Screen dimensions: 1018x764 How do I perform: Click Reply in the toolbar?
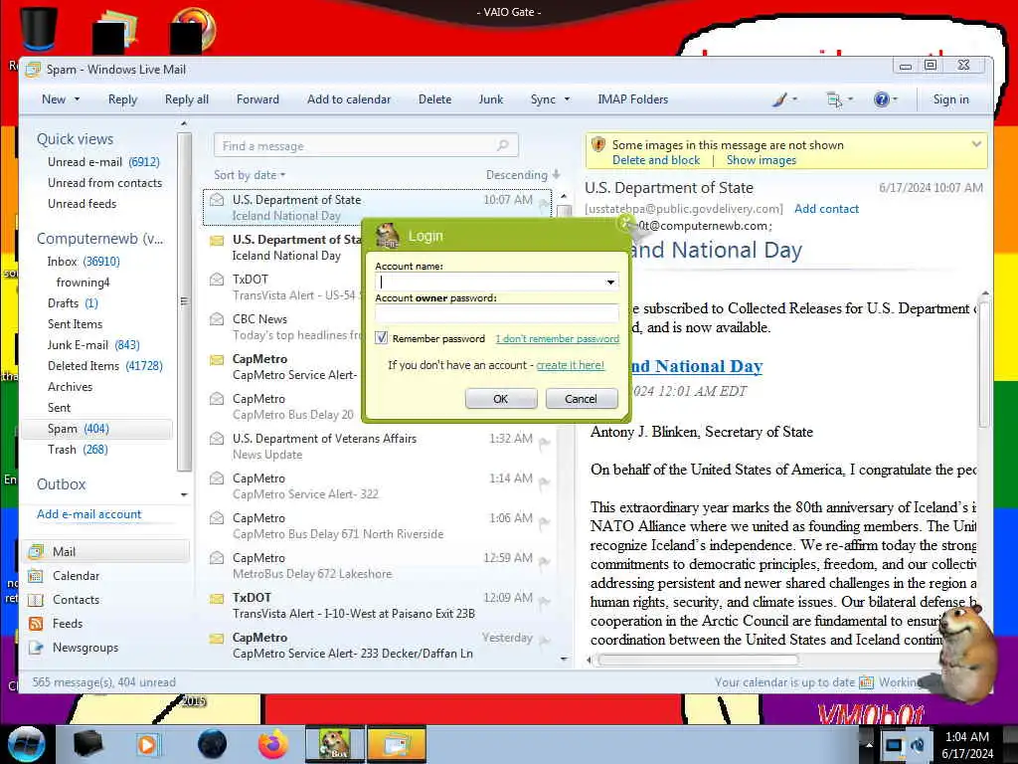pyautogui.click(x=122, y=99)
